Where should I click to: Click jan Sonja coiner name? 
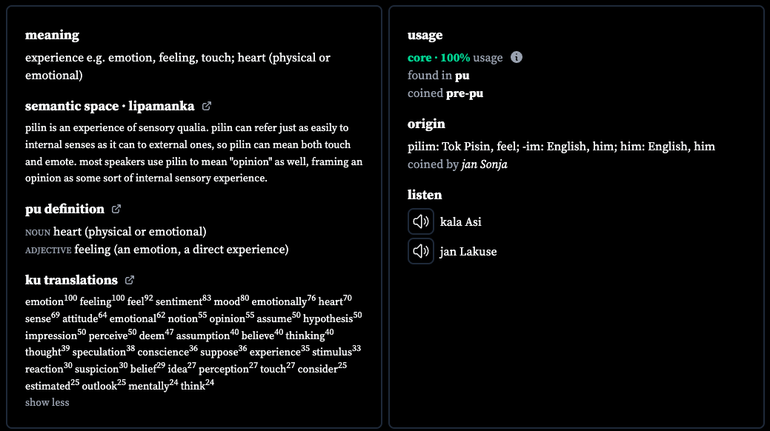pyautogui.click(x=484, y=164)
